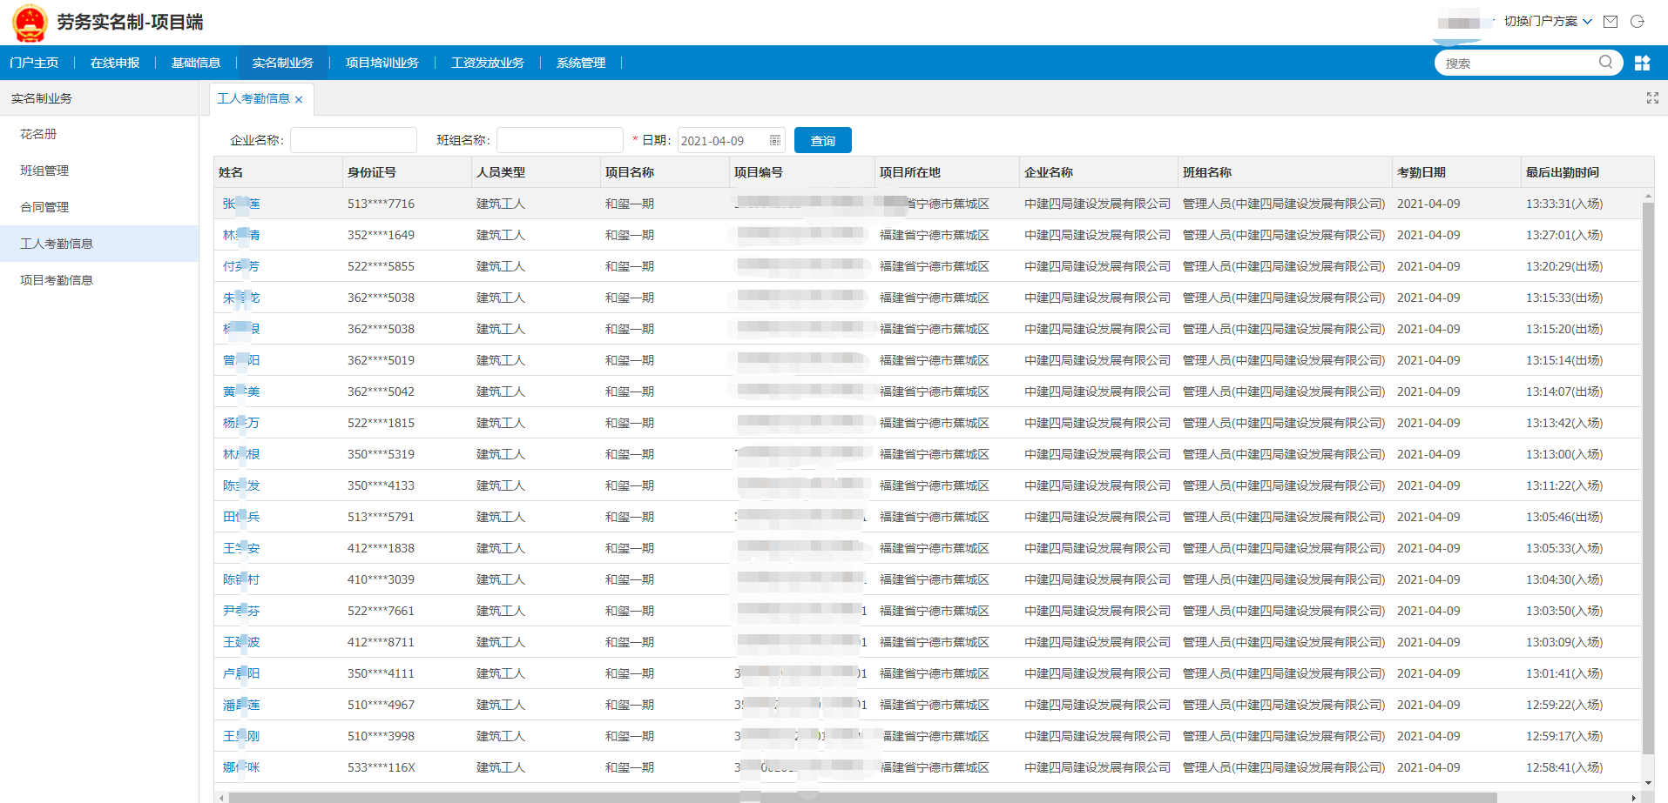
Task: Click the horizontal scrollbar's right arrow
Action: pyautogui.click(x=1633, y=797)
